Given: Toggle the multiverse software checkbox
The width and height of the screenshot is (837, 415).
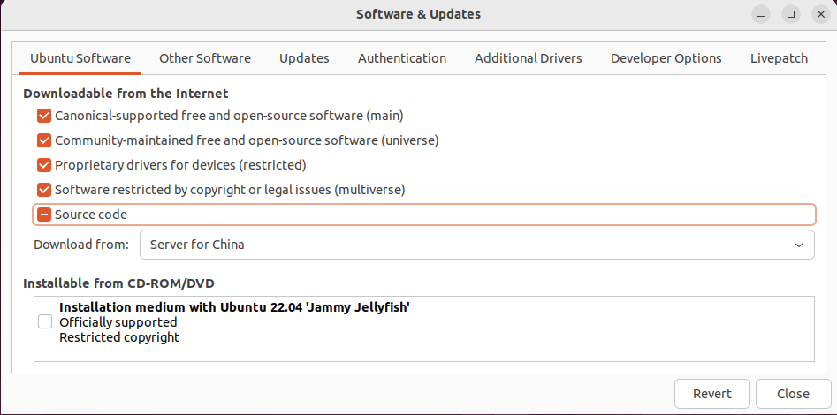Looking at the screenshot, I should 44,190.
